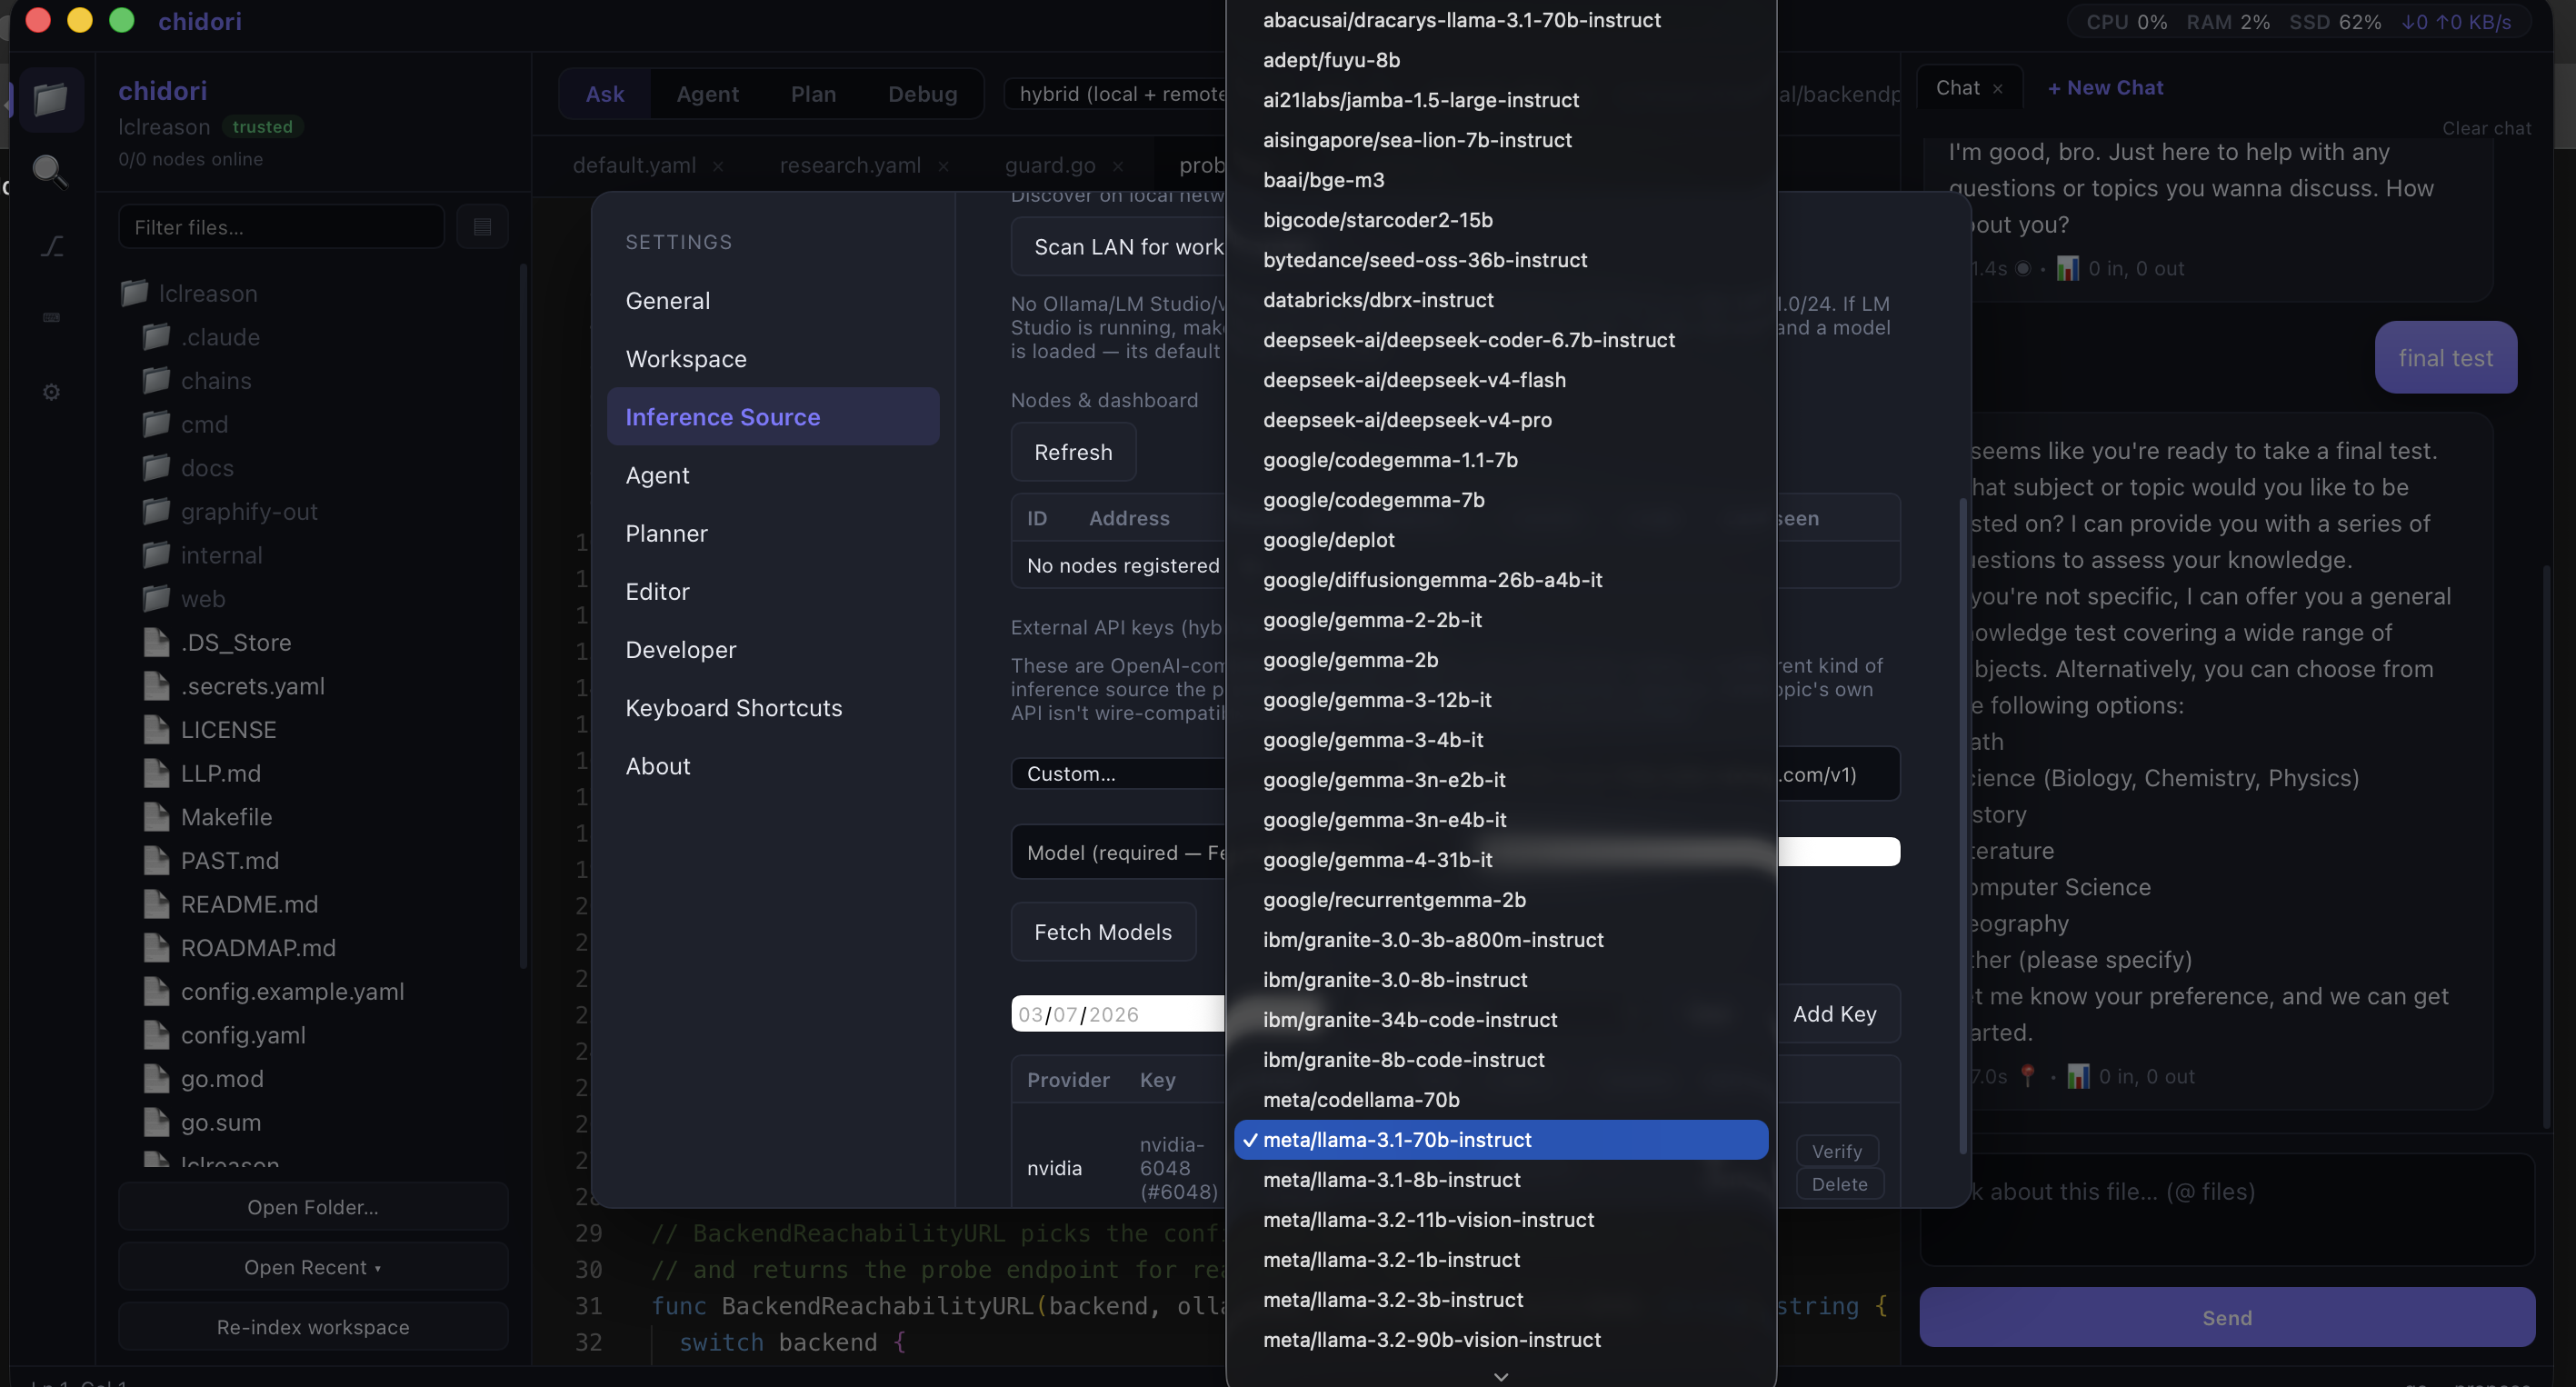Click the file tree vertical scrollbar
This screenshot has height=1387, width=2576.
(522, 616)
